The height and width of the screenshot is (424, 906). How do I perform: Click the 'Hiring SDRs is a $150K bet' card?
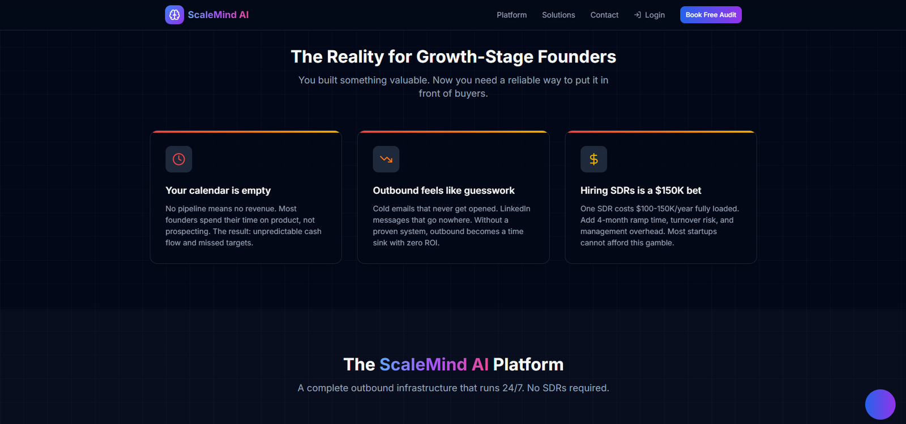coord(660,197)
